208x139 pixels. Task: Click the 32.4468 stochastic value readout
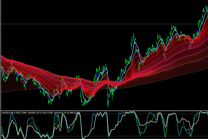[x=70, y=112]
